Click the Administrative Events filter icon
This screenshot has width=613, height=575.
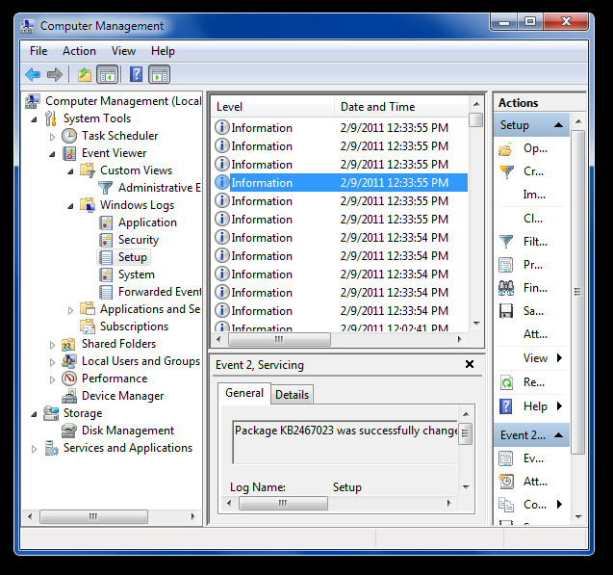[x=105, y=188]
